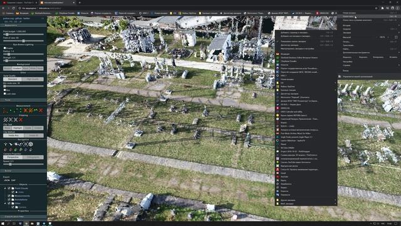401x226 pixels.
Task: Open 'Настройки' from the browser menu
Action: (370, 62)
